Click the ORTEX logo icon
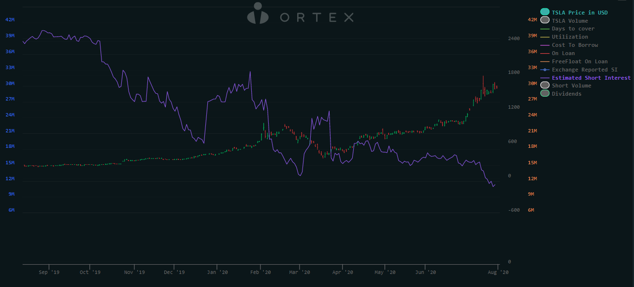 (x=258, y=14)
